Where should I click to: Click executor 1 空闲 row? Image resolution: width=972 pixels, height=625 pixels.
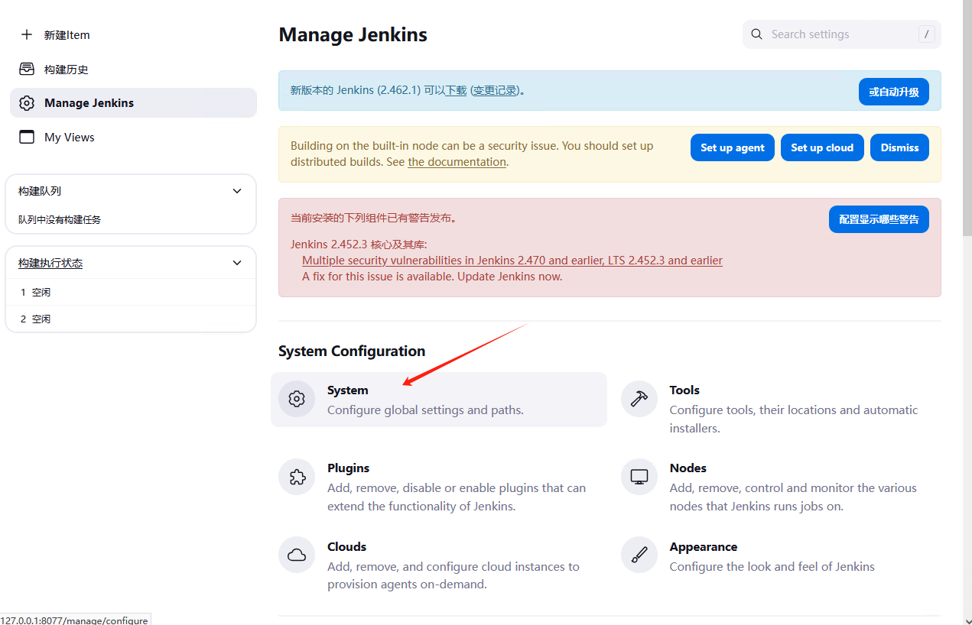(x=131, y=292)
